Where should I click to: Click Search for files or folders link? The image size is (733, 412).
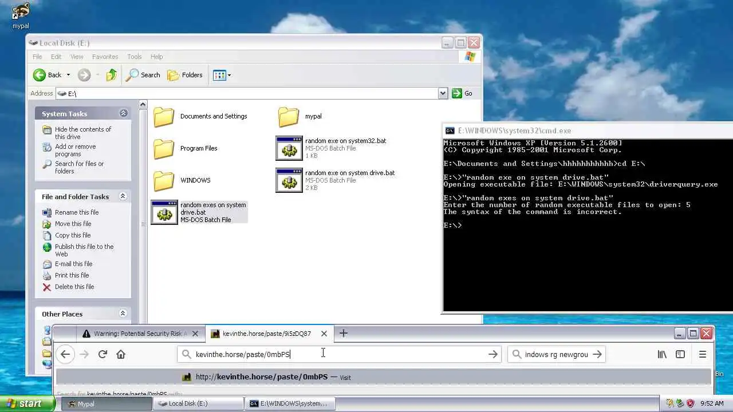79,167
